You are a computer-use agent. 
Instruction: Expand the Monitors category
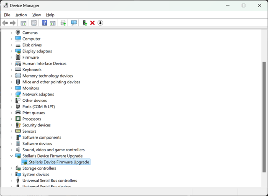tap(11, 88)
